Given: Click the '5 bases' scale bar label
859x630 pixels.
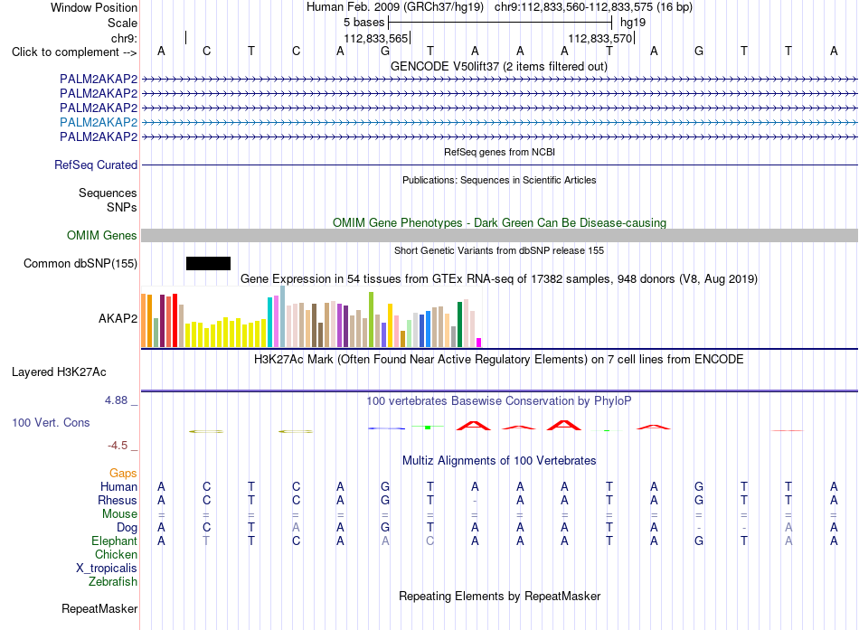Looking at the screenshot, I should tap(364, 23).
